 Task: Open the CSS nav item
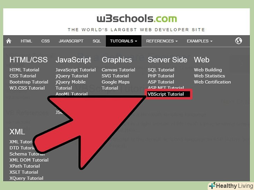click(45, 41)
